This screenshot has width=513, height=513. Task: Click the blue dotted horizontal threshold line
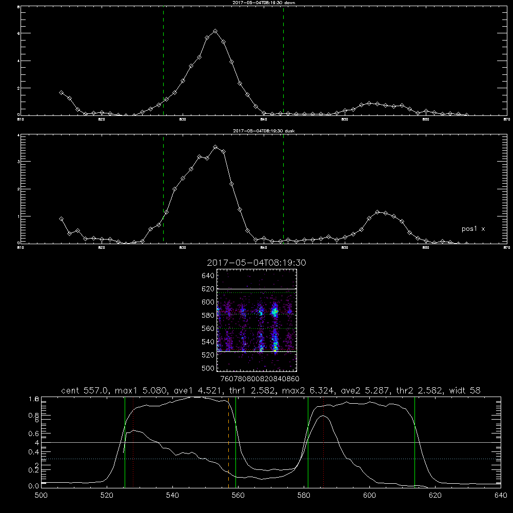[x=271, y=459]
